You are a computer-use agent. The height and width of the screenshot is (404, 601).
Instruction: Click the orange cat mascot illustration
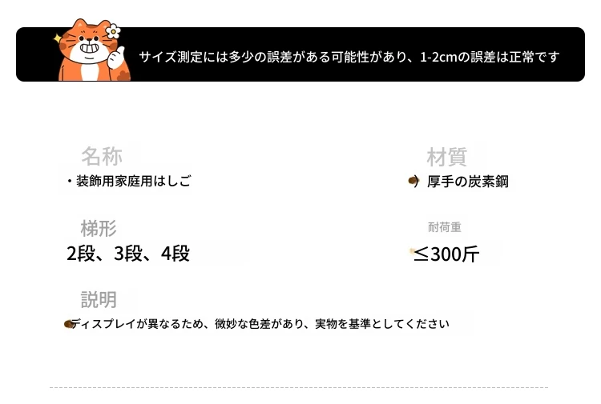pos(91,50)
